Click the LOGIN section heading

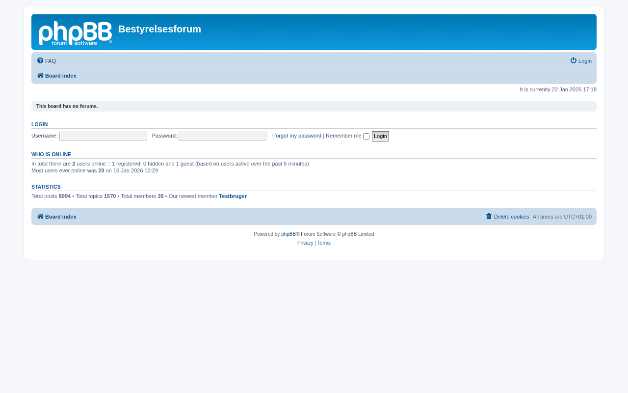click(x=40, y=124)
